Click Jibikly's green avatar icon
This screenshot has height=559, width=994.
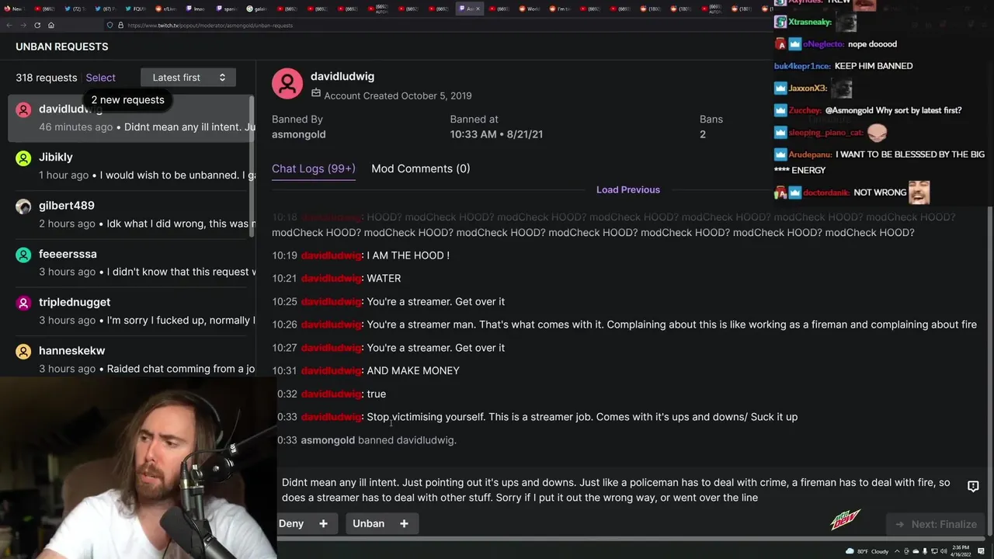[x=24, y=158]
